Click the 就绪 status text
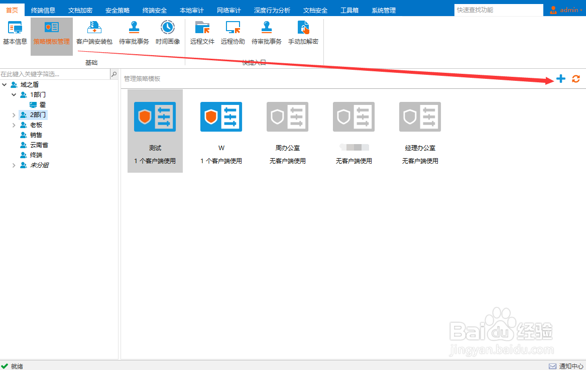 tap(17, 366)
